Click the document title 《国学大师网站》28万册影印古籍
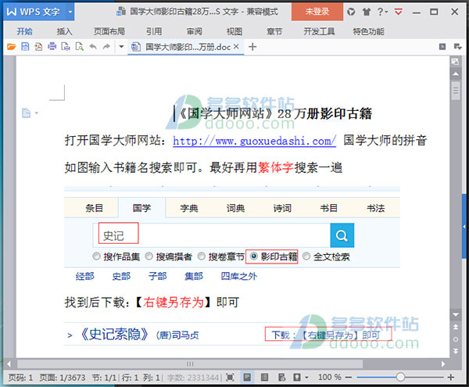 [x=275, y=113]
